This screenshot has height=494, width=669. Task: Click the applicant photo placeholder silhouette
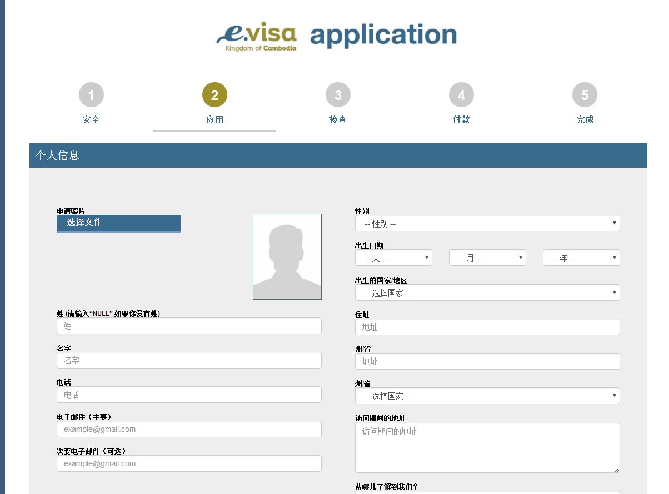(x=287, y=256)
